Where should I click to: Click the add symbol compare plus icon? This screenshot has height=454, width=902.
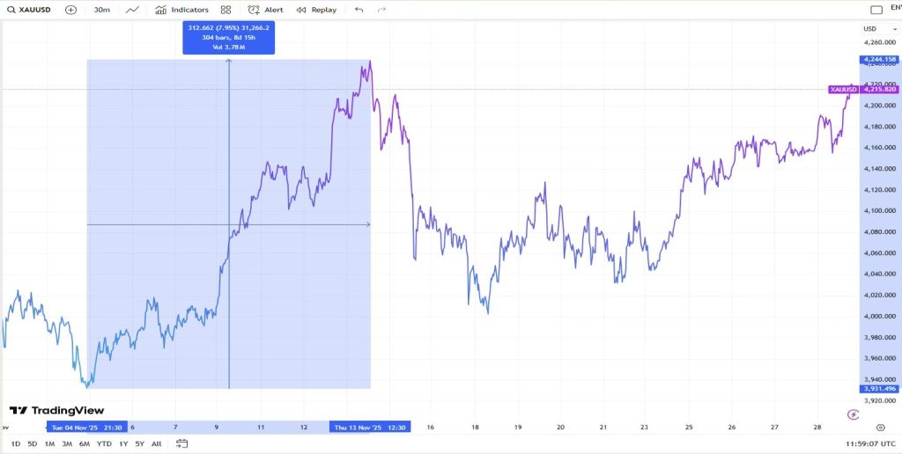tap(71, 10)
